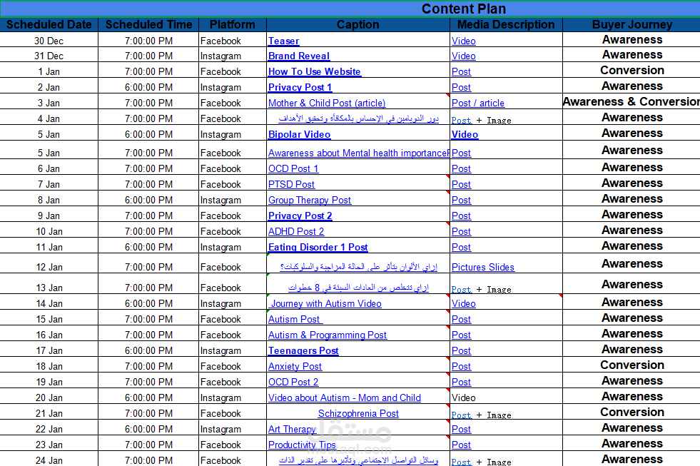
Task: Open the Privacy Post 2 link
Action: coord(300,216)
